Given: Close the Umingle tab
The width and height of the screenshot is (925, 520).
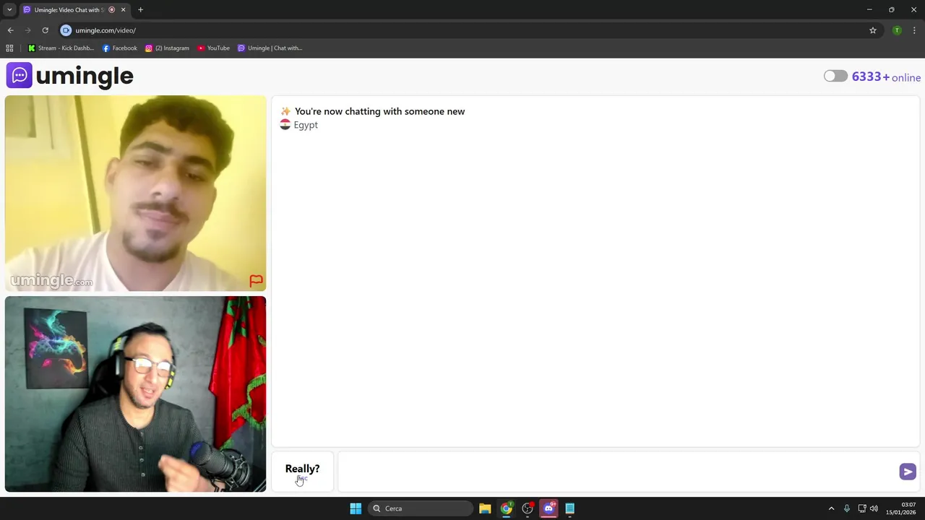Looking at the screenshot, I should [123, 9].
